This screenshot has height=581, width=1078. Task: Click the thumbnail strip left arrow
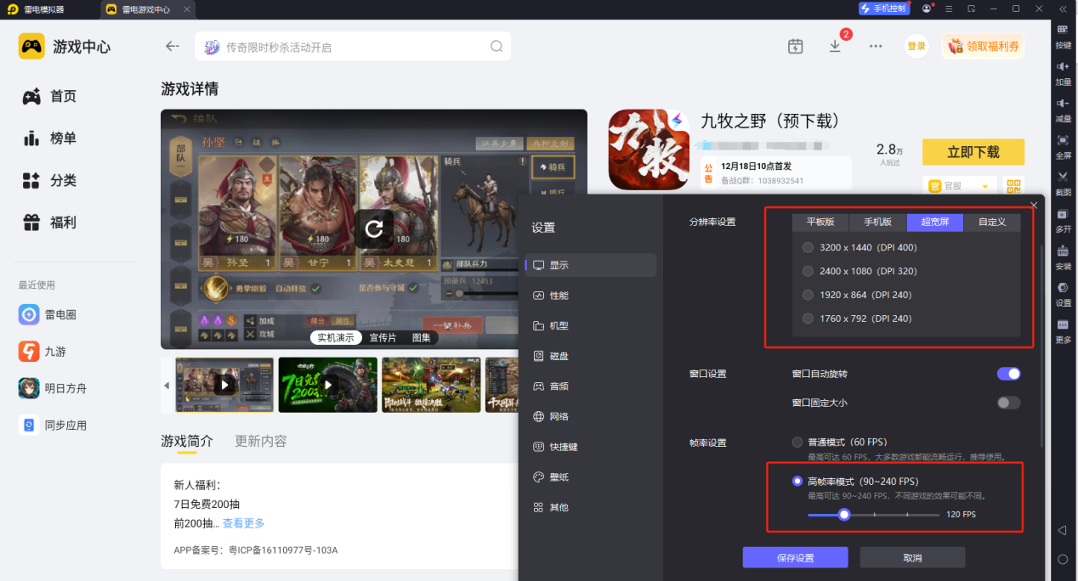pyautogui.click(x=167, y=386)
